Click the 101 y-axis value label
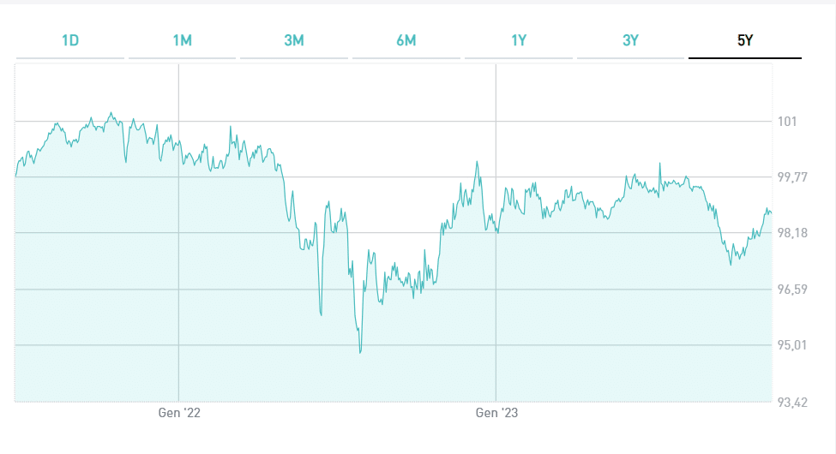Viewport: 836px width, 454px height. (x=787, y=122)
